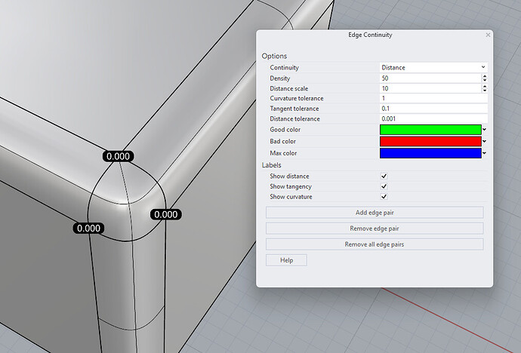Click the Distance tolerance field showing 0.001
Image resolution: width=521 pixels, height=353 pixels.
coord(433,118)
